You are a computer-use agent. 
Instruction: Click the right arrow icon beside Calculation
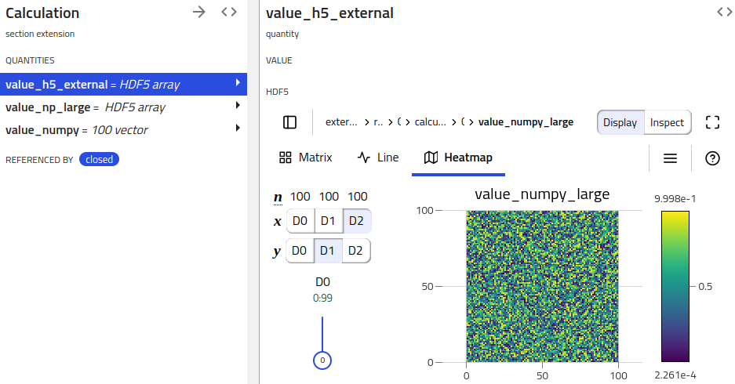pyautogui.click(x=200, y=12)
